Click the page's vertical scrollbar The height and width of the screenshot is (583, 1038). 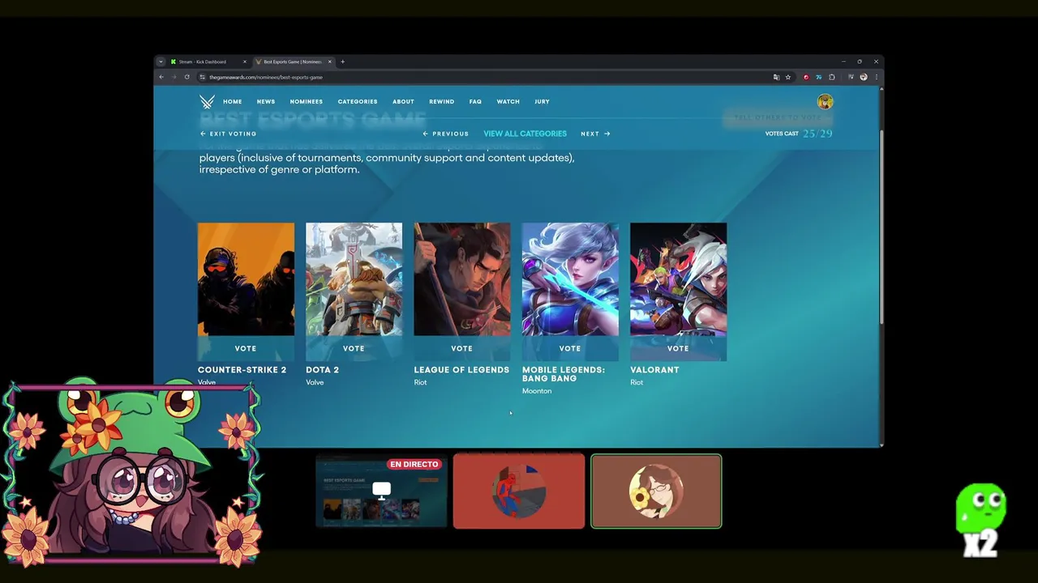tap(881, 227)
